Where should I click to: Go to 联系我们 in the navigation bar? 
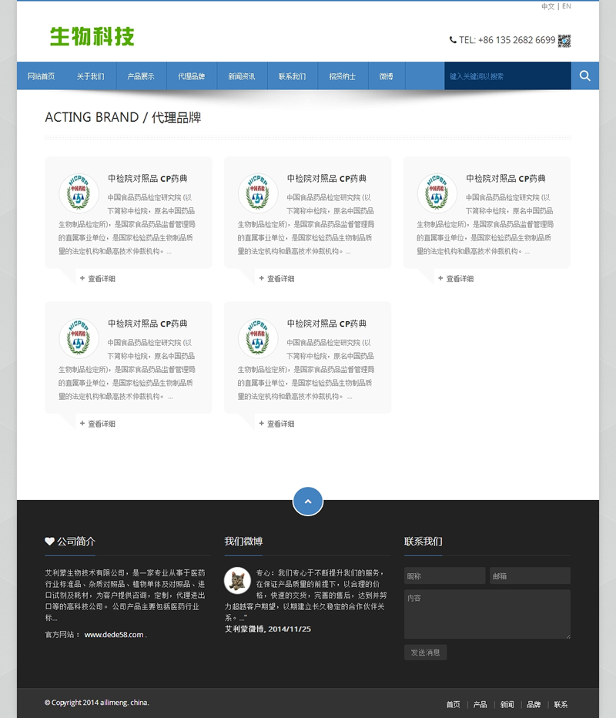292,76
